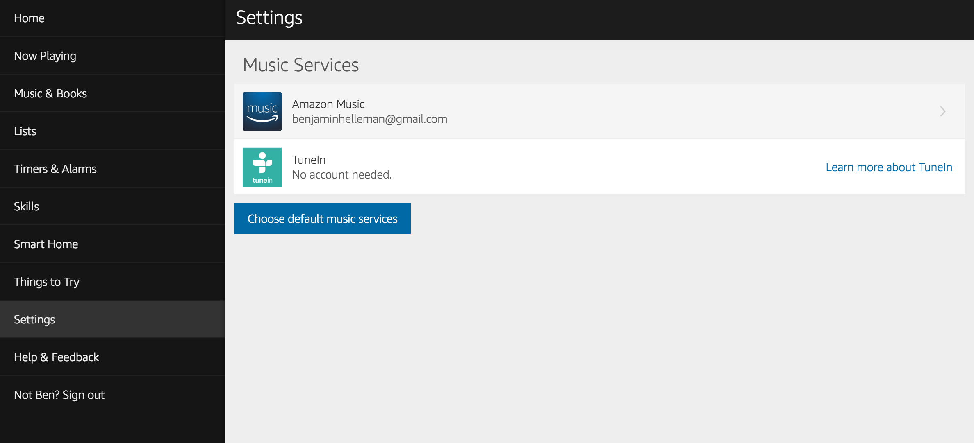Open Learn more about TuneIn link
The width and height of the screenshot is (974, 443).
click(x=889, y=167)
